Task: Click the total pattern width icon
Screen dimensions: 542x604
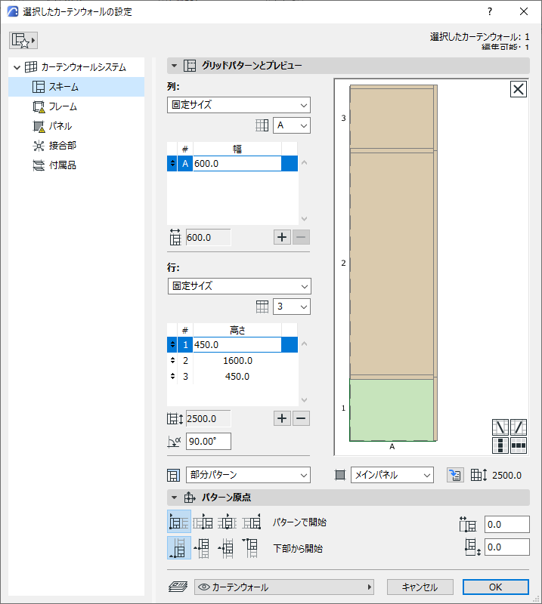Action: click(x=175, y=237)
